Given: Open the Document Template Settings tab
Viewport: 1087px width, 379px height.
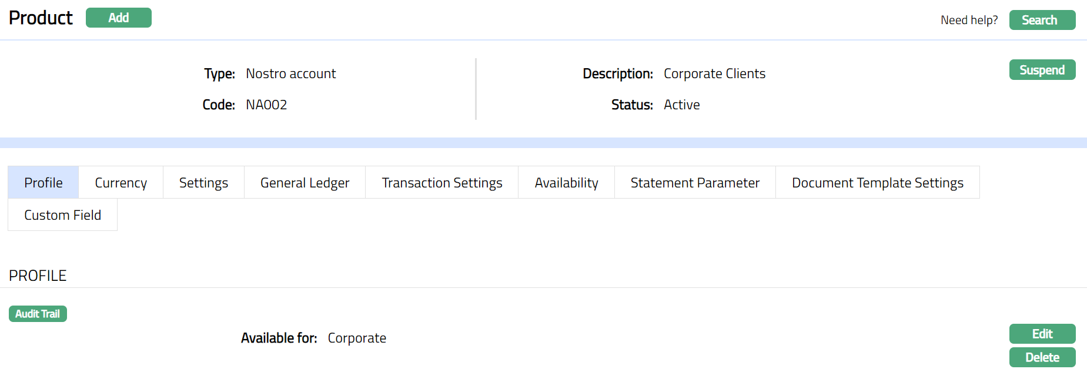Looking at the screenshot, I should [x=877, y=183].
